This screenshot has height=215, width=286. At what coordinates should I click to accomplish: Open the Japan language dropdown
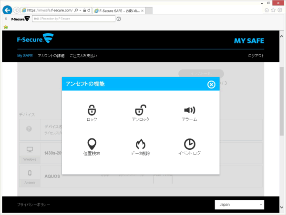click(239, 205)
